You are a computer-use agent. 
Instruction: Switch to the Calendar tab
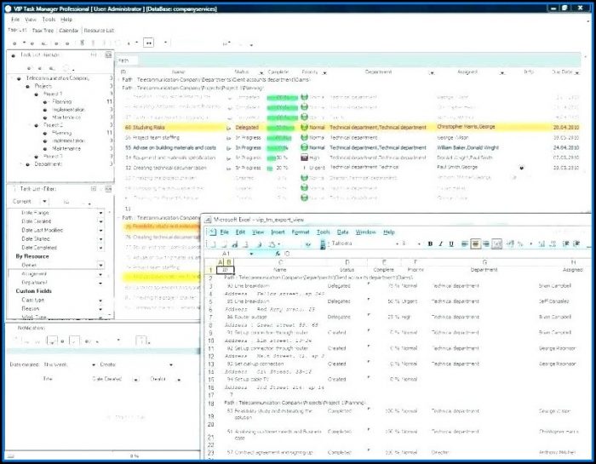[x=68, y=31]
